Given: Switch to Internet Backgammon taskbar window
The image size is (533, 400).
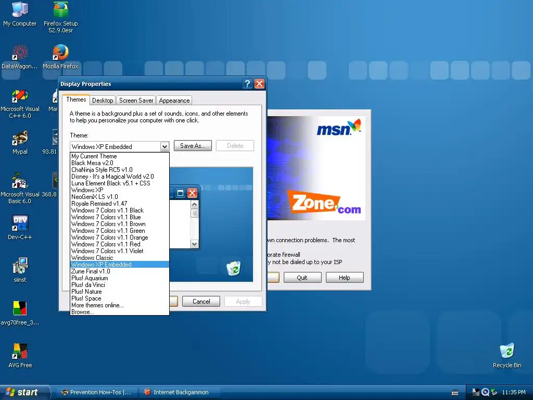Looking at the screenshot, I should coord(180,392).
